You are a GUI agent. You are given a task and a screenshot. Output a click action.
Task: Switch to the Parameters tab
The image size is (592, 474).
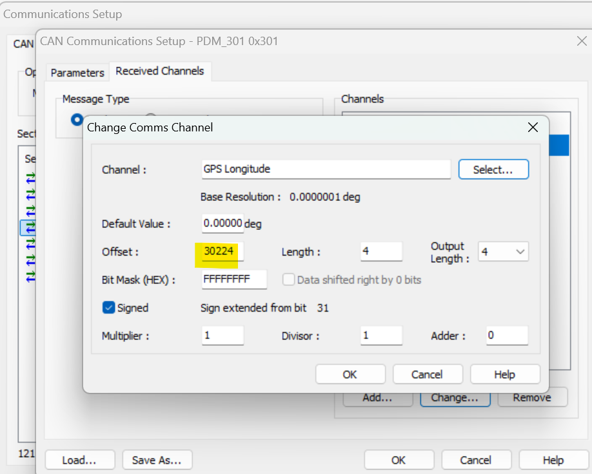click(77, 72)
